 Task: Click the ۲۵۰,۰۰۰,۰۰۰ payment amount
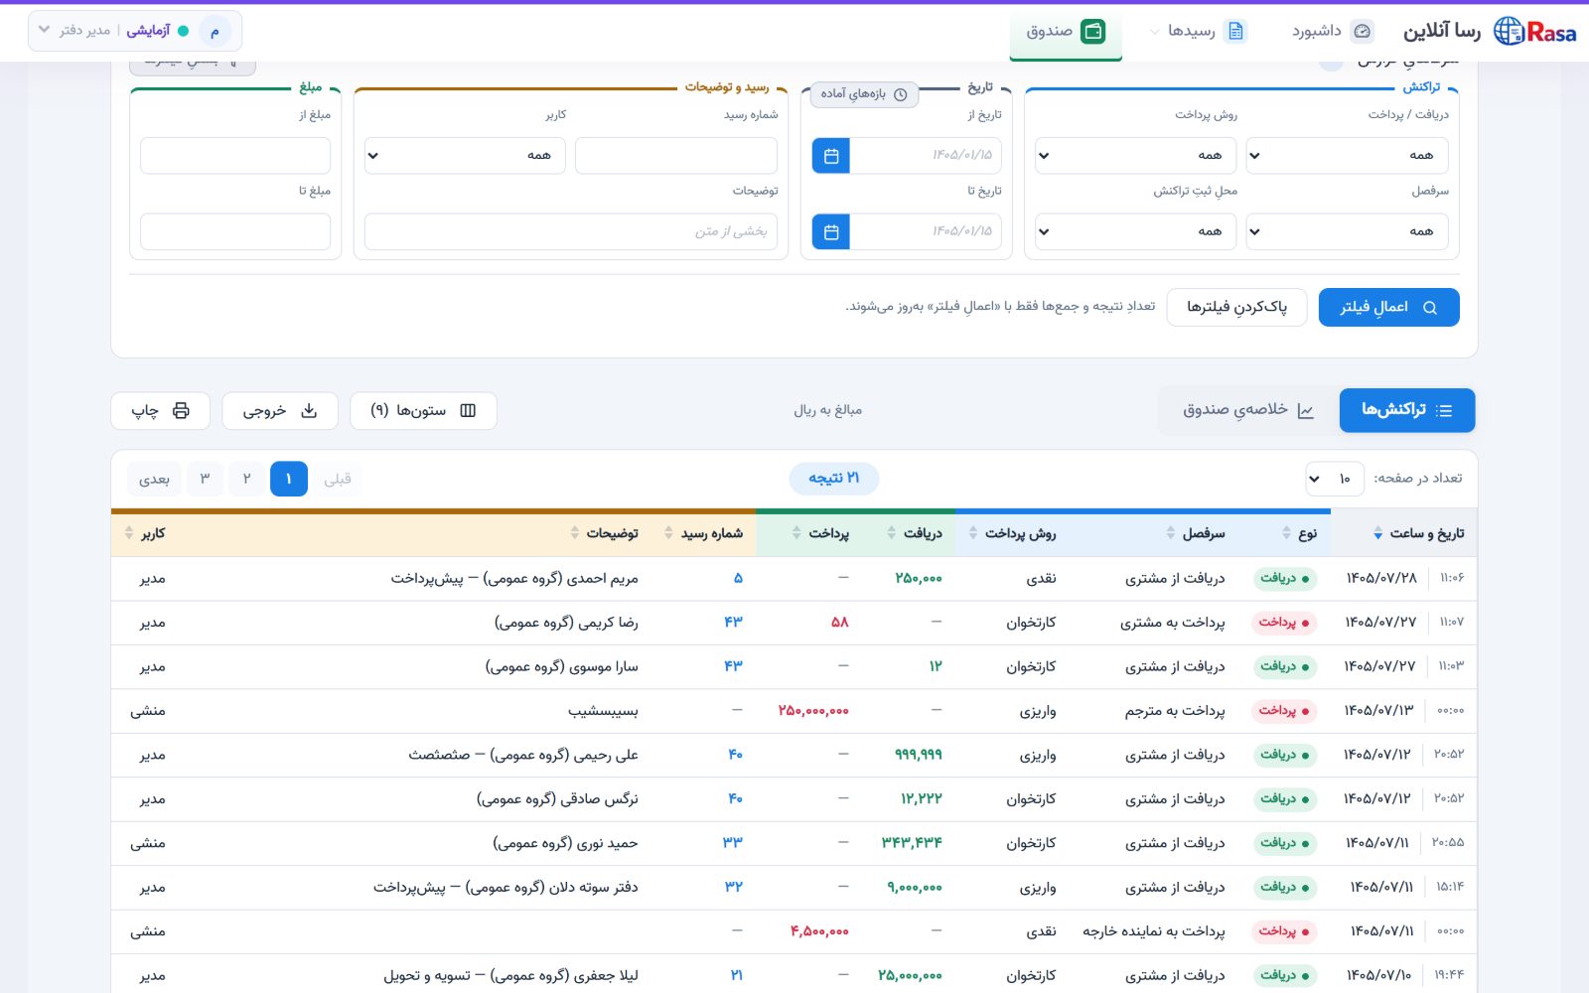point(813,711)
